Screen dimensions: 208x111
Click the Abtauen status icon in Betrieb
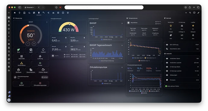(x=193, y=35)
